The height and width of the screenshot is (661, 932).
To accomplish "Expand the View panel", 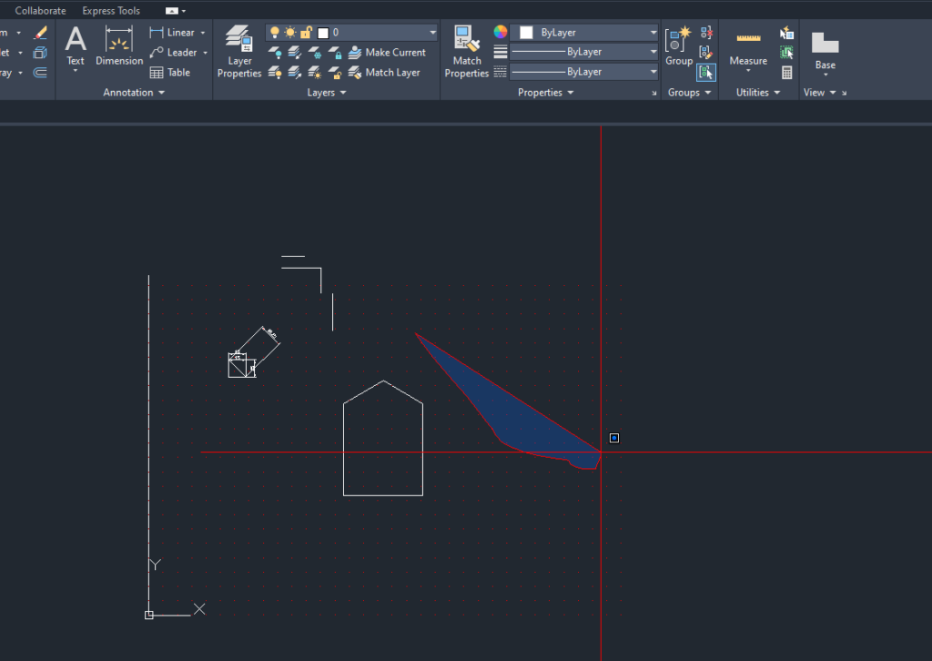I will pos(820,92).
